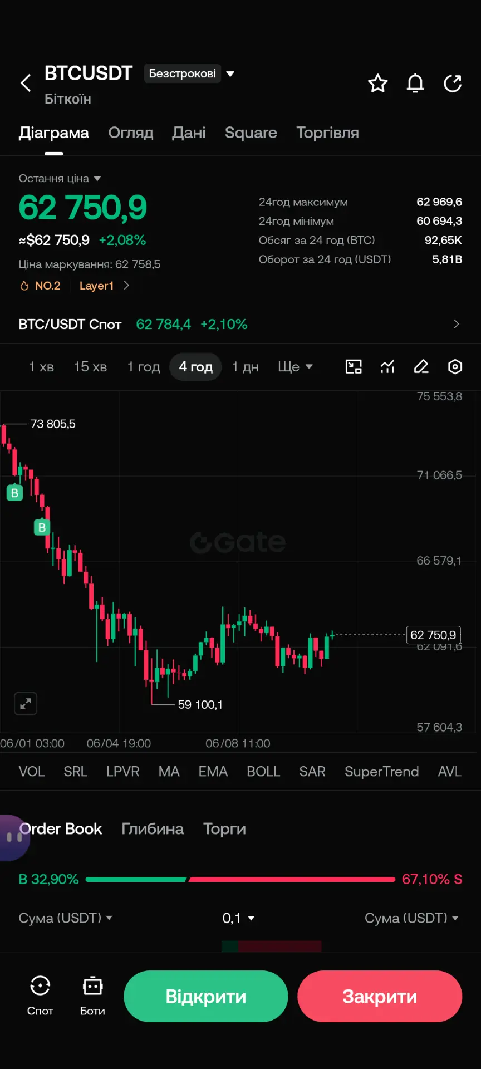This screenshot has height=1069, width=481.
Task: Toggle the SRL indicator
Action: (x=75, y=772)
